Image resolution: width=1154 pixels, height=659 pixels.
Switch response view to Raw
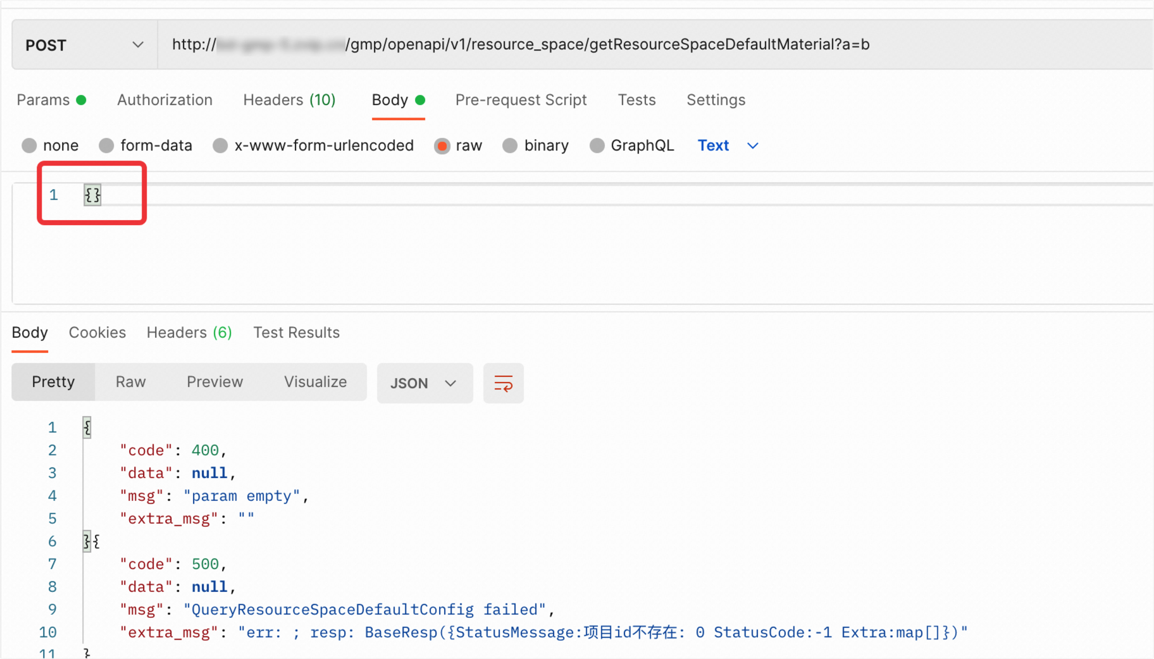[x=130, y=382]
